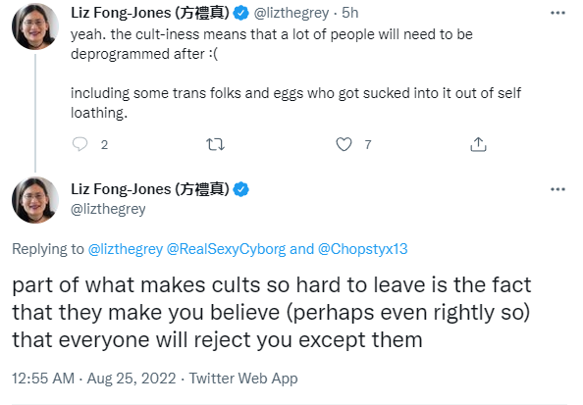Open the profile picture on the first tweet
Screen dimensions: 583x405
tap(35, 26)
